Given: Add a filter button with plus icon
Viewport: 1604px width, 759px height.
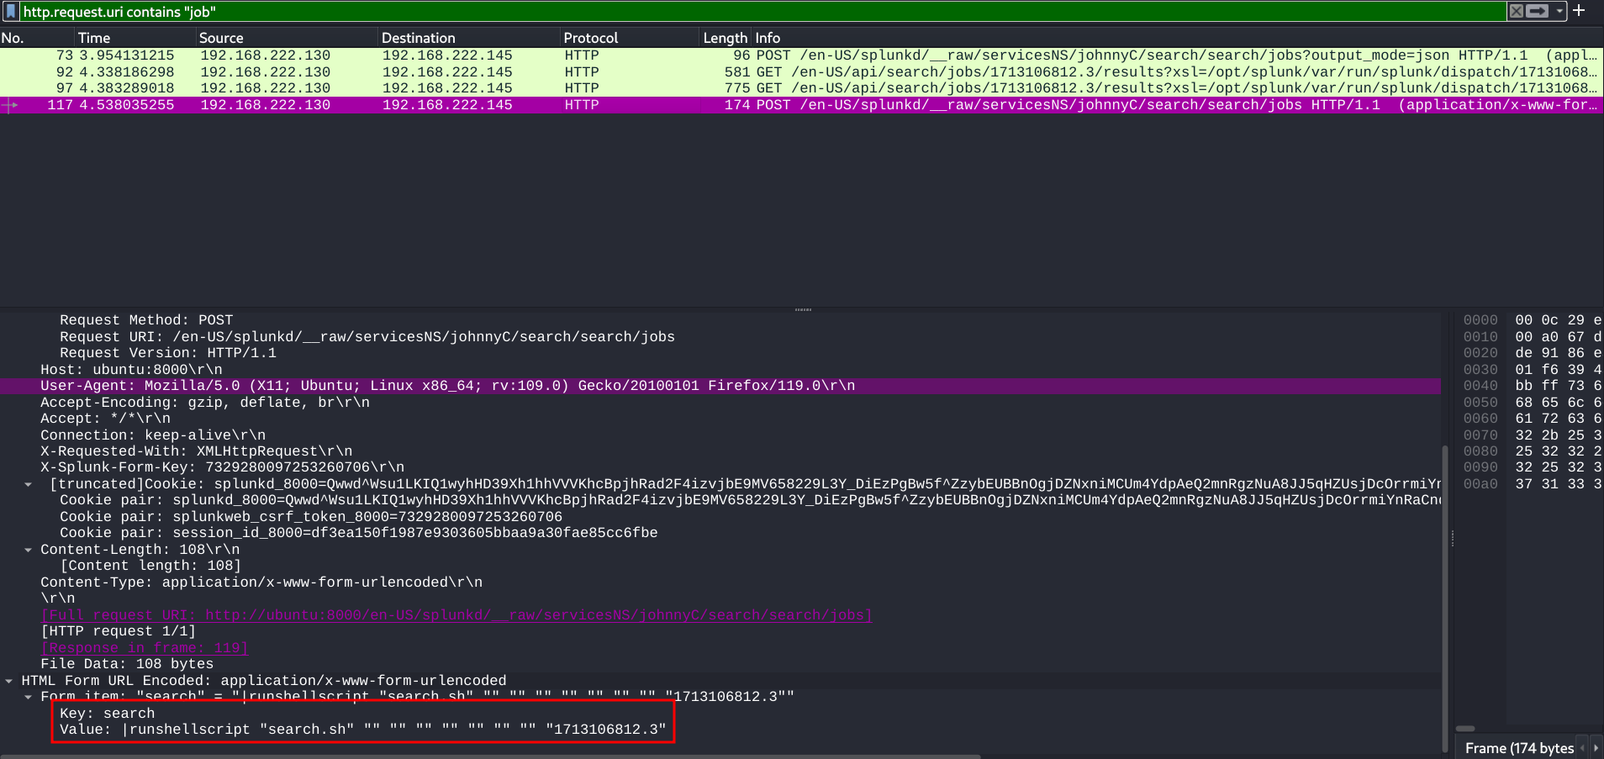Looking at the screenshot, I should tap(1579, 11).
